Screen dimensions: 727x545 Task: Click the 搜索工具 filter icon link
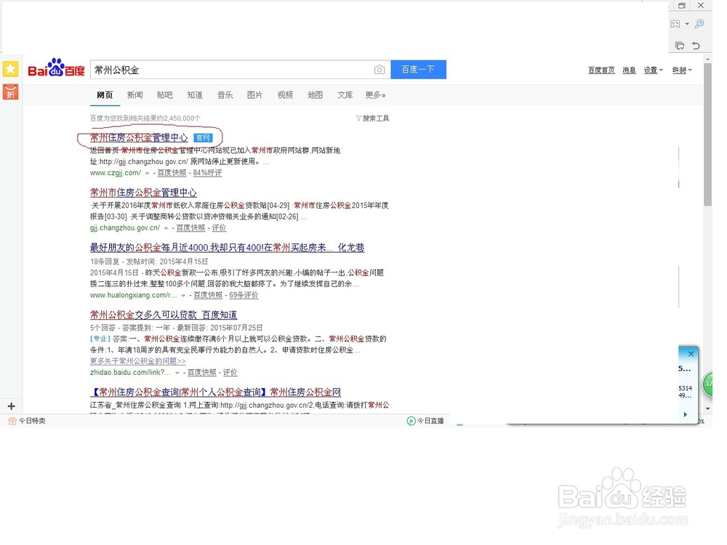pos(372,118)
